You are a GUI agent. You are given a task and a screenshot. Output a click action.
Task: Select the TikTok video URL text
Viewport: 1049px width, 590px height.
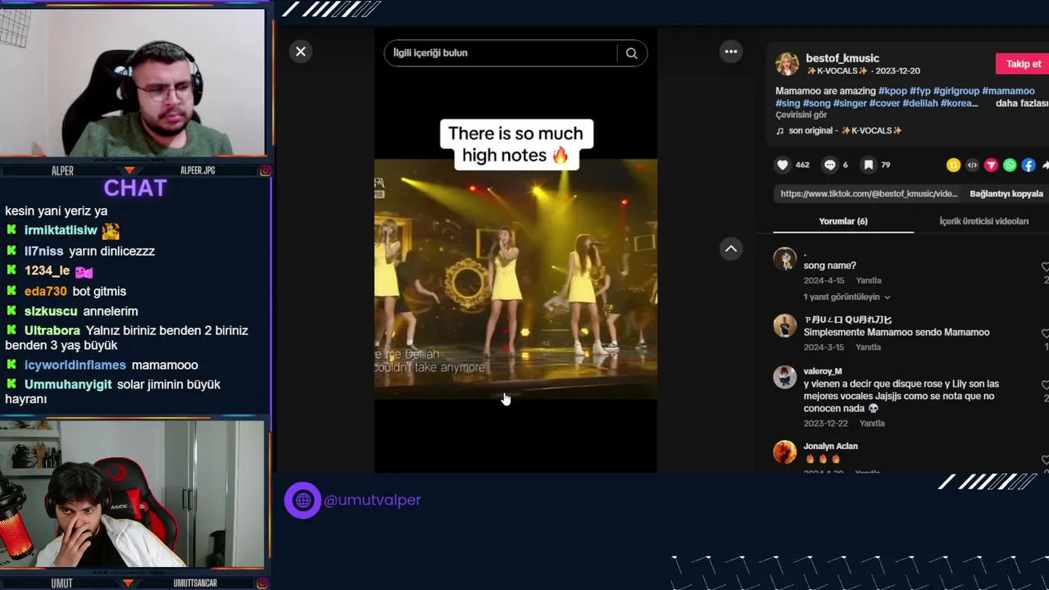pos(869,194)
